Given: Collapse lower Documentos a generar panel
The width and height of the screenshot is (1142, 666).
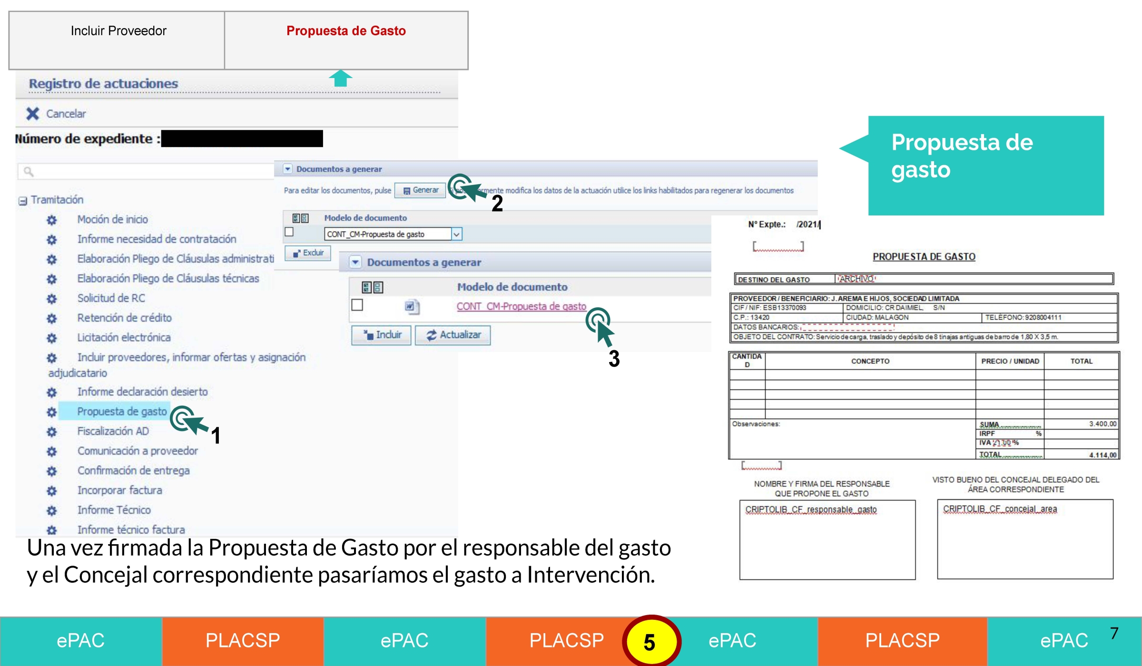Looking at the screenshot, I should 355,262.
